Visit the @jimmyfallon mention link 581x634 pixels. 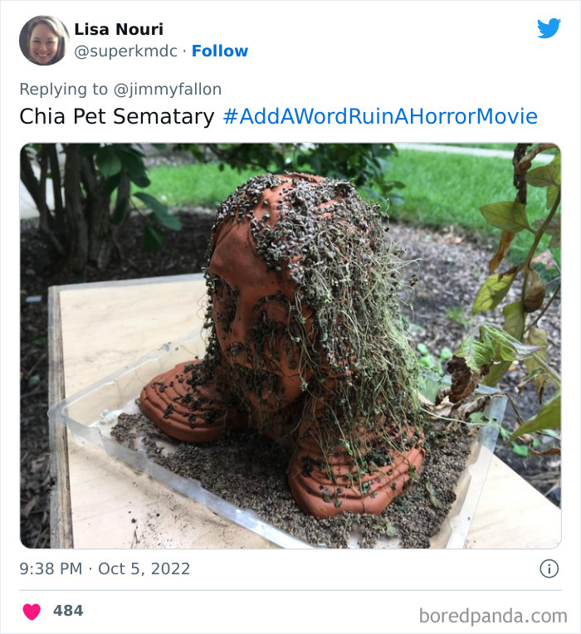(168, 90)
